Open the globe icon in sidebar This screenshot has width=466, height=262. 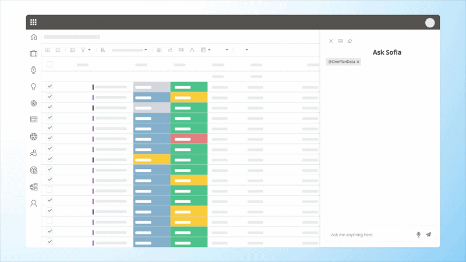tap(34, 136)
